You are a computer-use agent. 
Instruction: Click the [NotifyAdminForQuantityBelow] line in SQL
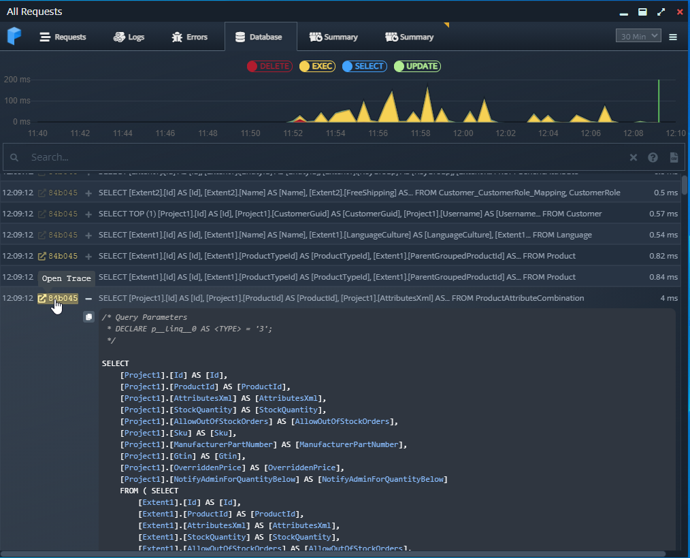pyautogui.click(x=284, y=479)
